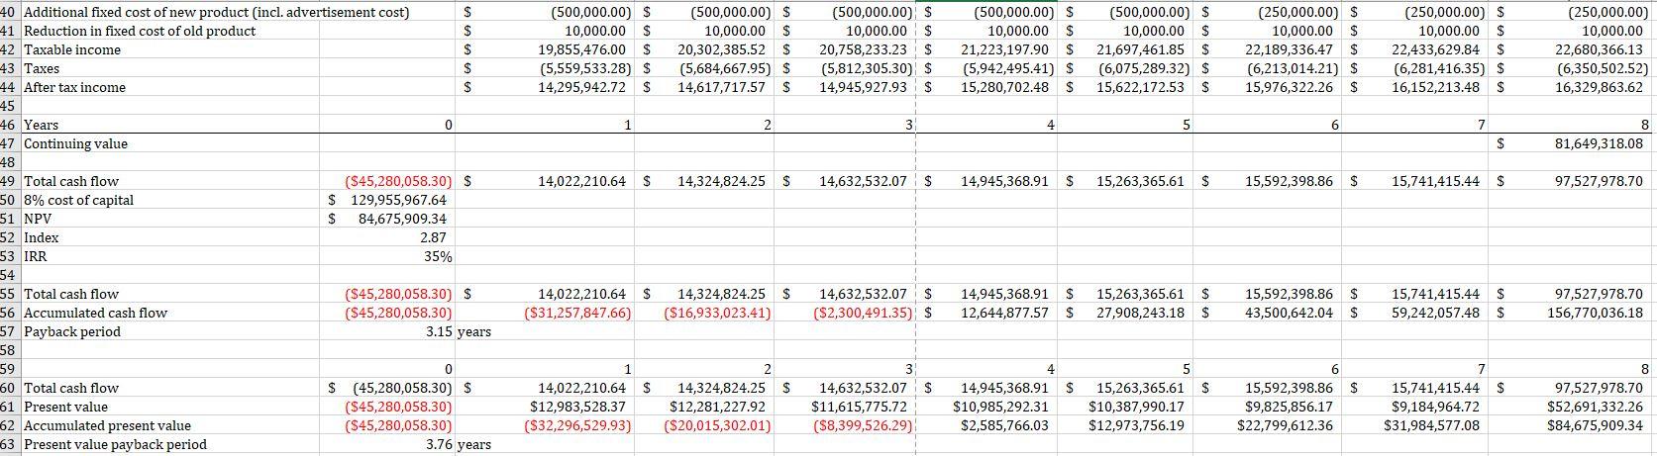Click the year 0 cell in row 46

(389, 125)
